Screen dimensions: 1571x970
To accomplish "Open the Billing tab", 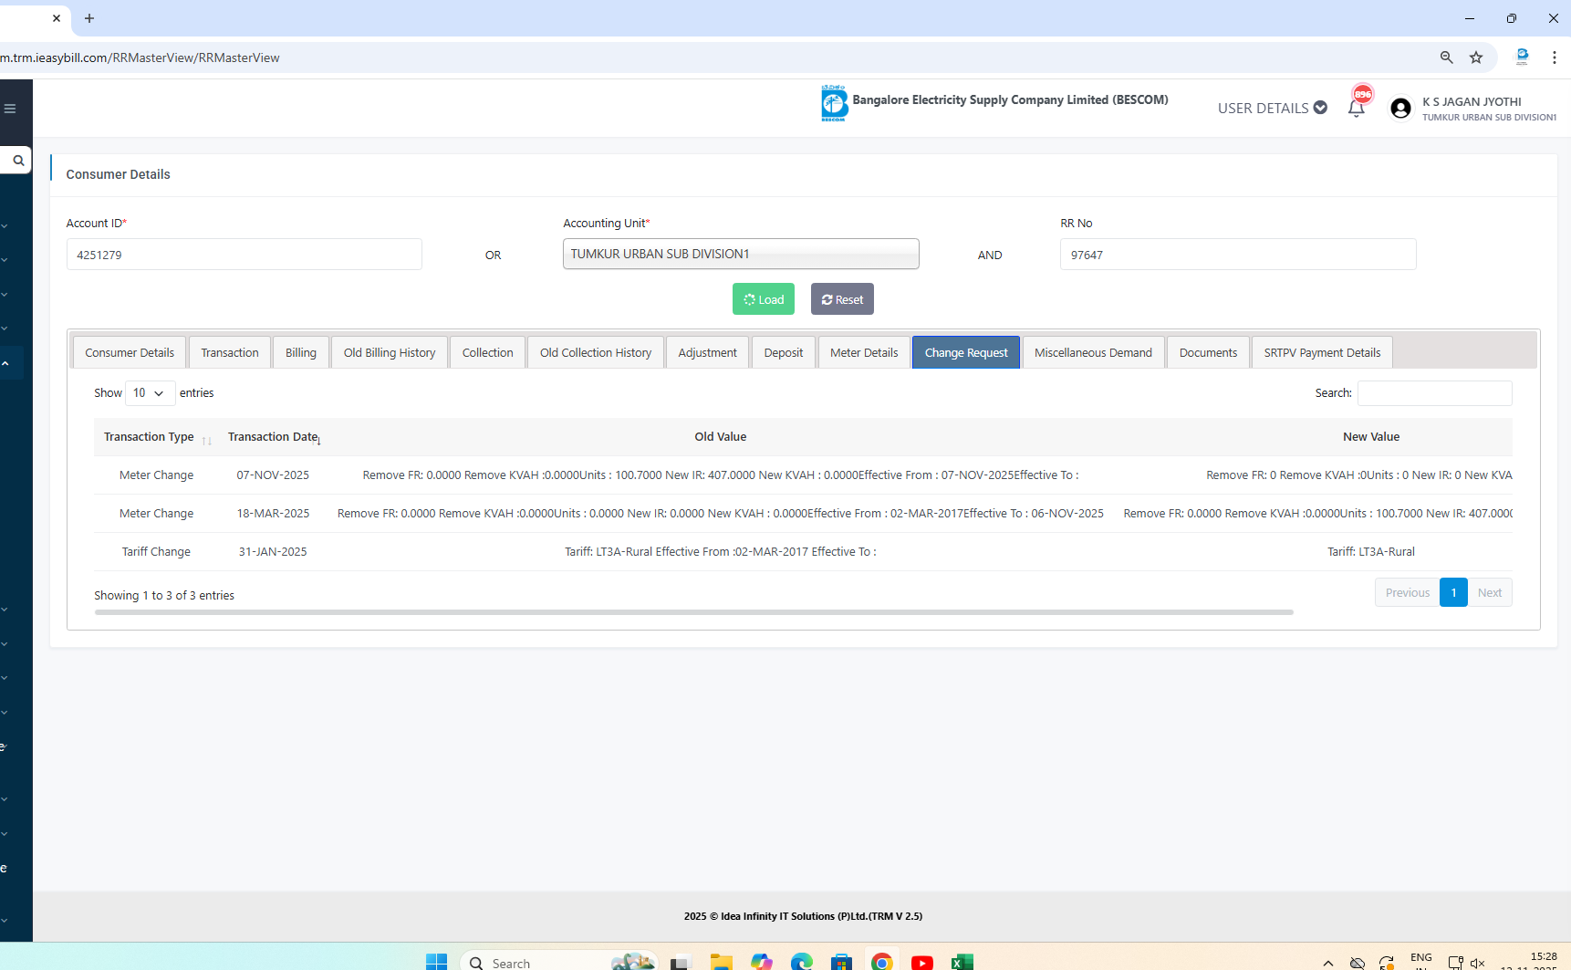I will click(301, 353).
